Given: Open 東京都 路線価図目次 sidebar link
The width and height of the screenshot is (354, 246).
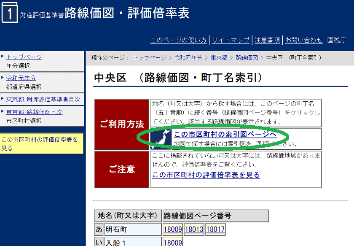Looking at the screenshot, I should (34, 112).
